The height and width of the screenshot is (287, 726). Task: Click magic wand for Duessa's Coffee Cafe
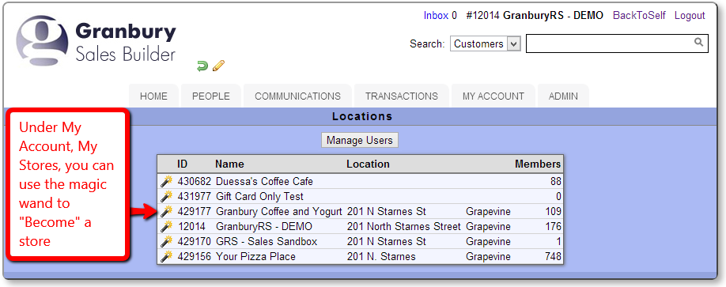tap(166, 182)
